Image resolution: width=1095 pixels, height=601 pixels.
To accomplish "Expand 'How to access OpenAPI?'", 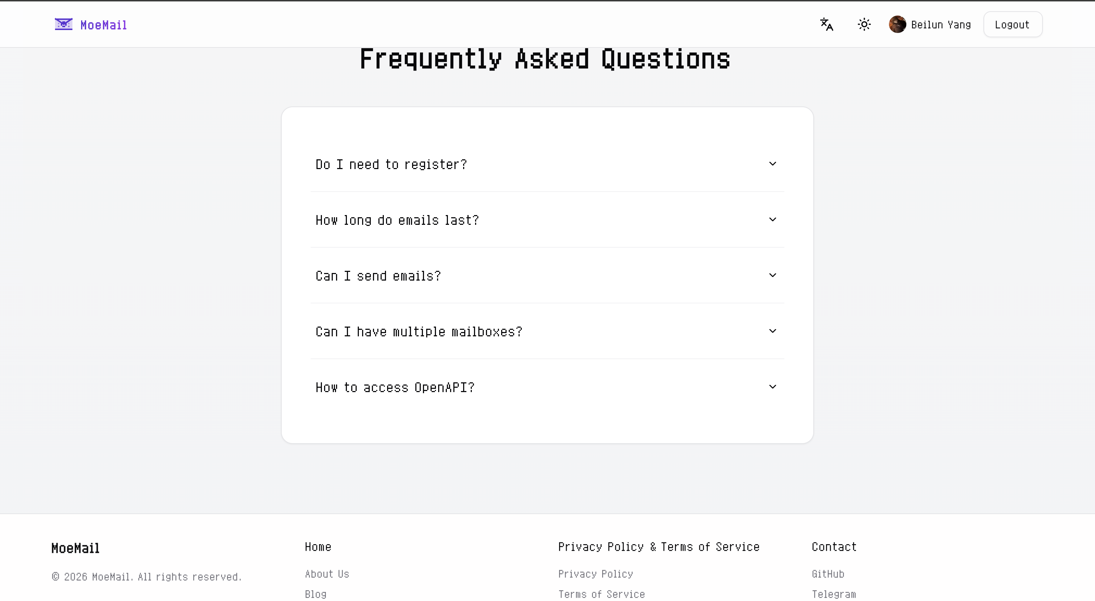I will [x=547, y=387].
